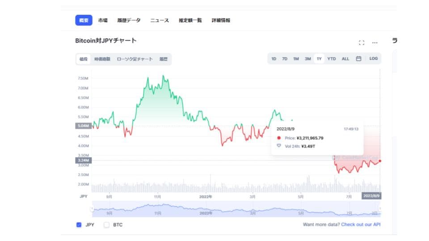Switch chart to ローソク足チャート view
The height and width of the screenshot is (241, 429).
point(135,59)
